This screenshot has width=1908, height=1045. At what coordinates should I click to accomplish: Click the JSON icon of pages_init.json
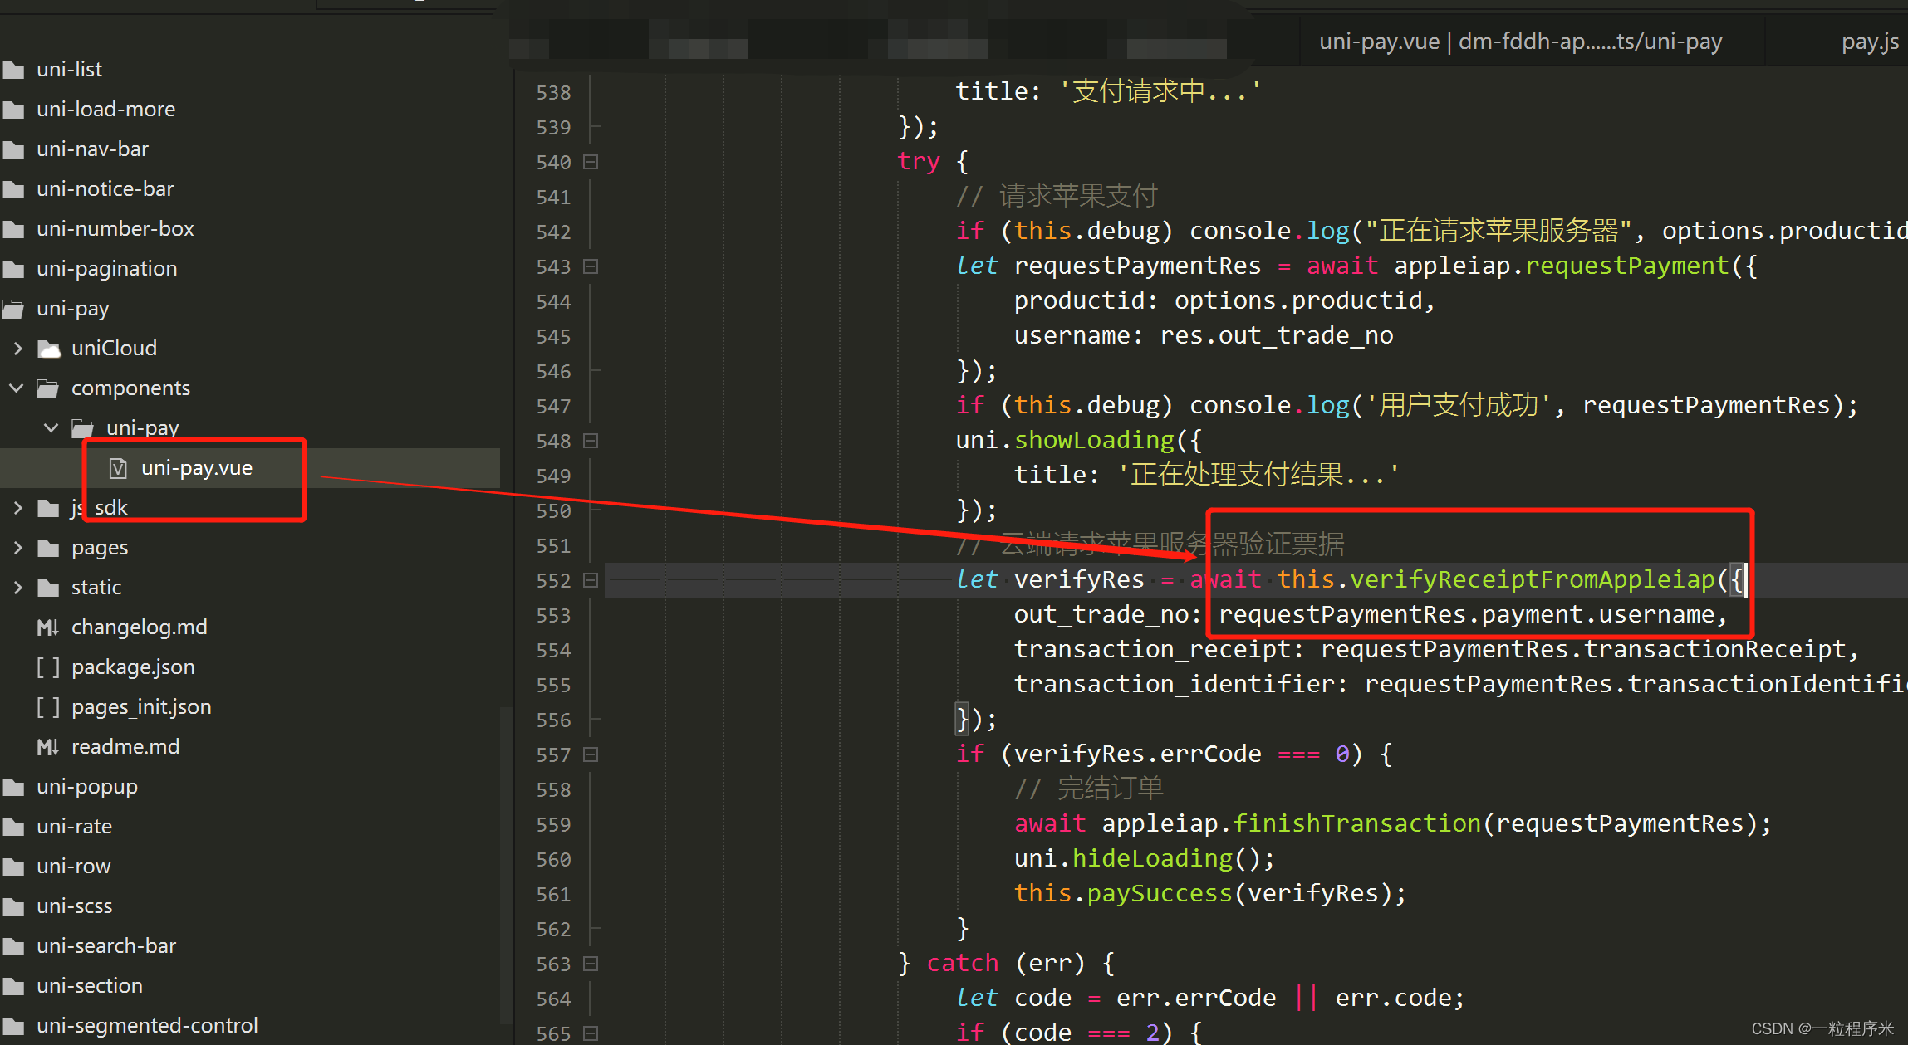click(48, 707)
